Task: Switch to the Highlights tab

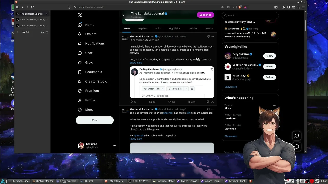Action: coord(175,28)
